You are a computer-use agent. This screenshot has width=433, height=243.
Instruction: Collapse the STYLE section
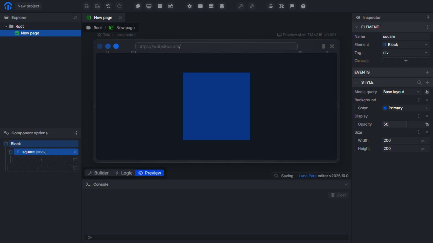(x=357, y=82)
